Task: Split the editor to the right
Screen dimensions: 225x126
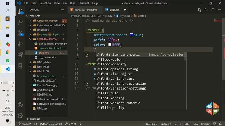Action: (x=213, y=10)
